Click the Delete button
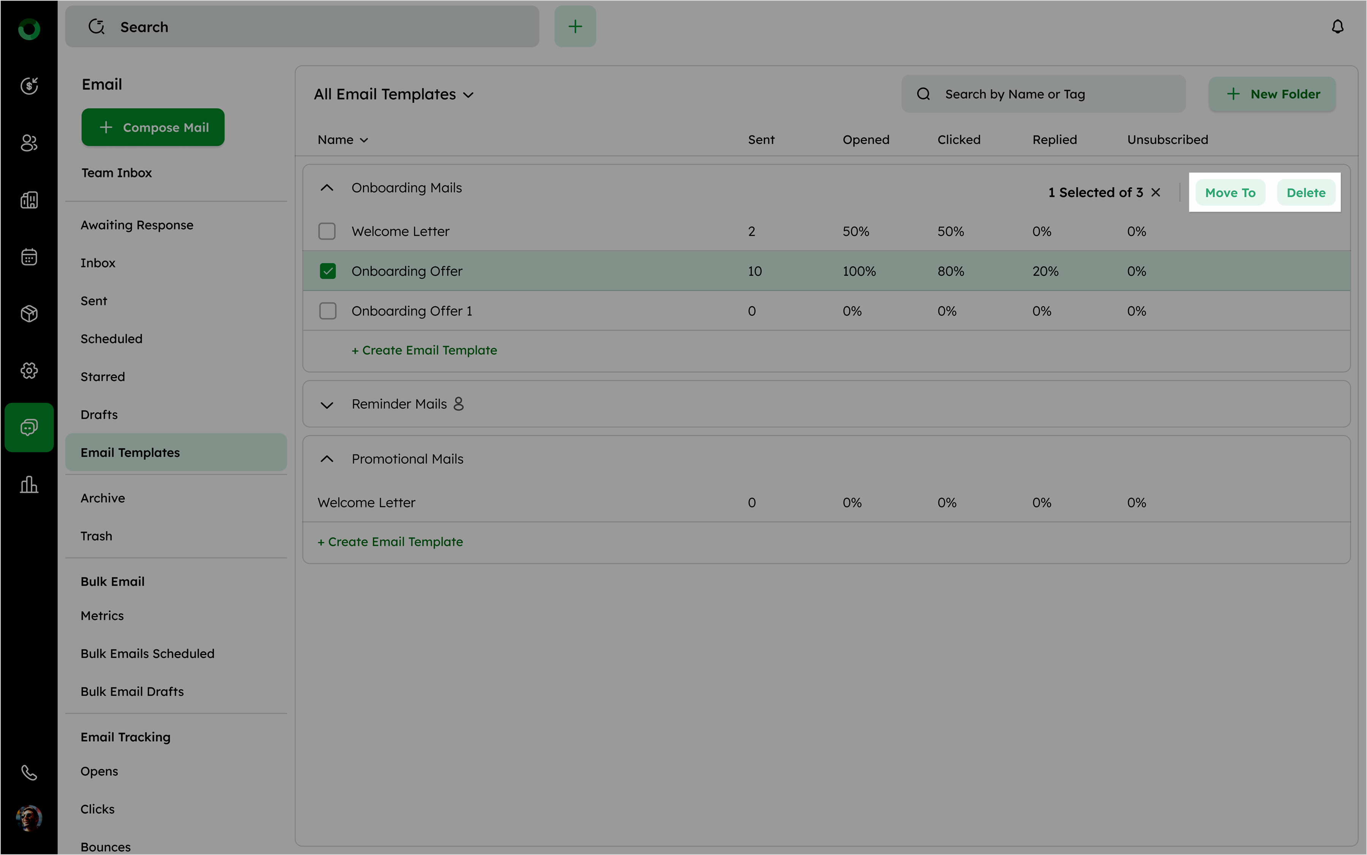 tap(1305, 193)
